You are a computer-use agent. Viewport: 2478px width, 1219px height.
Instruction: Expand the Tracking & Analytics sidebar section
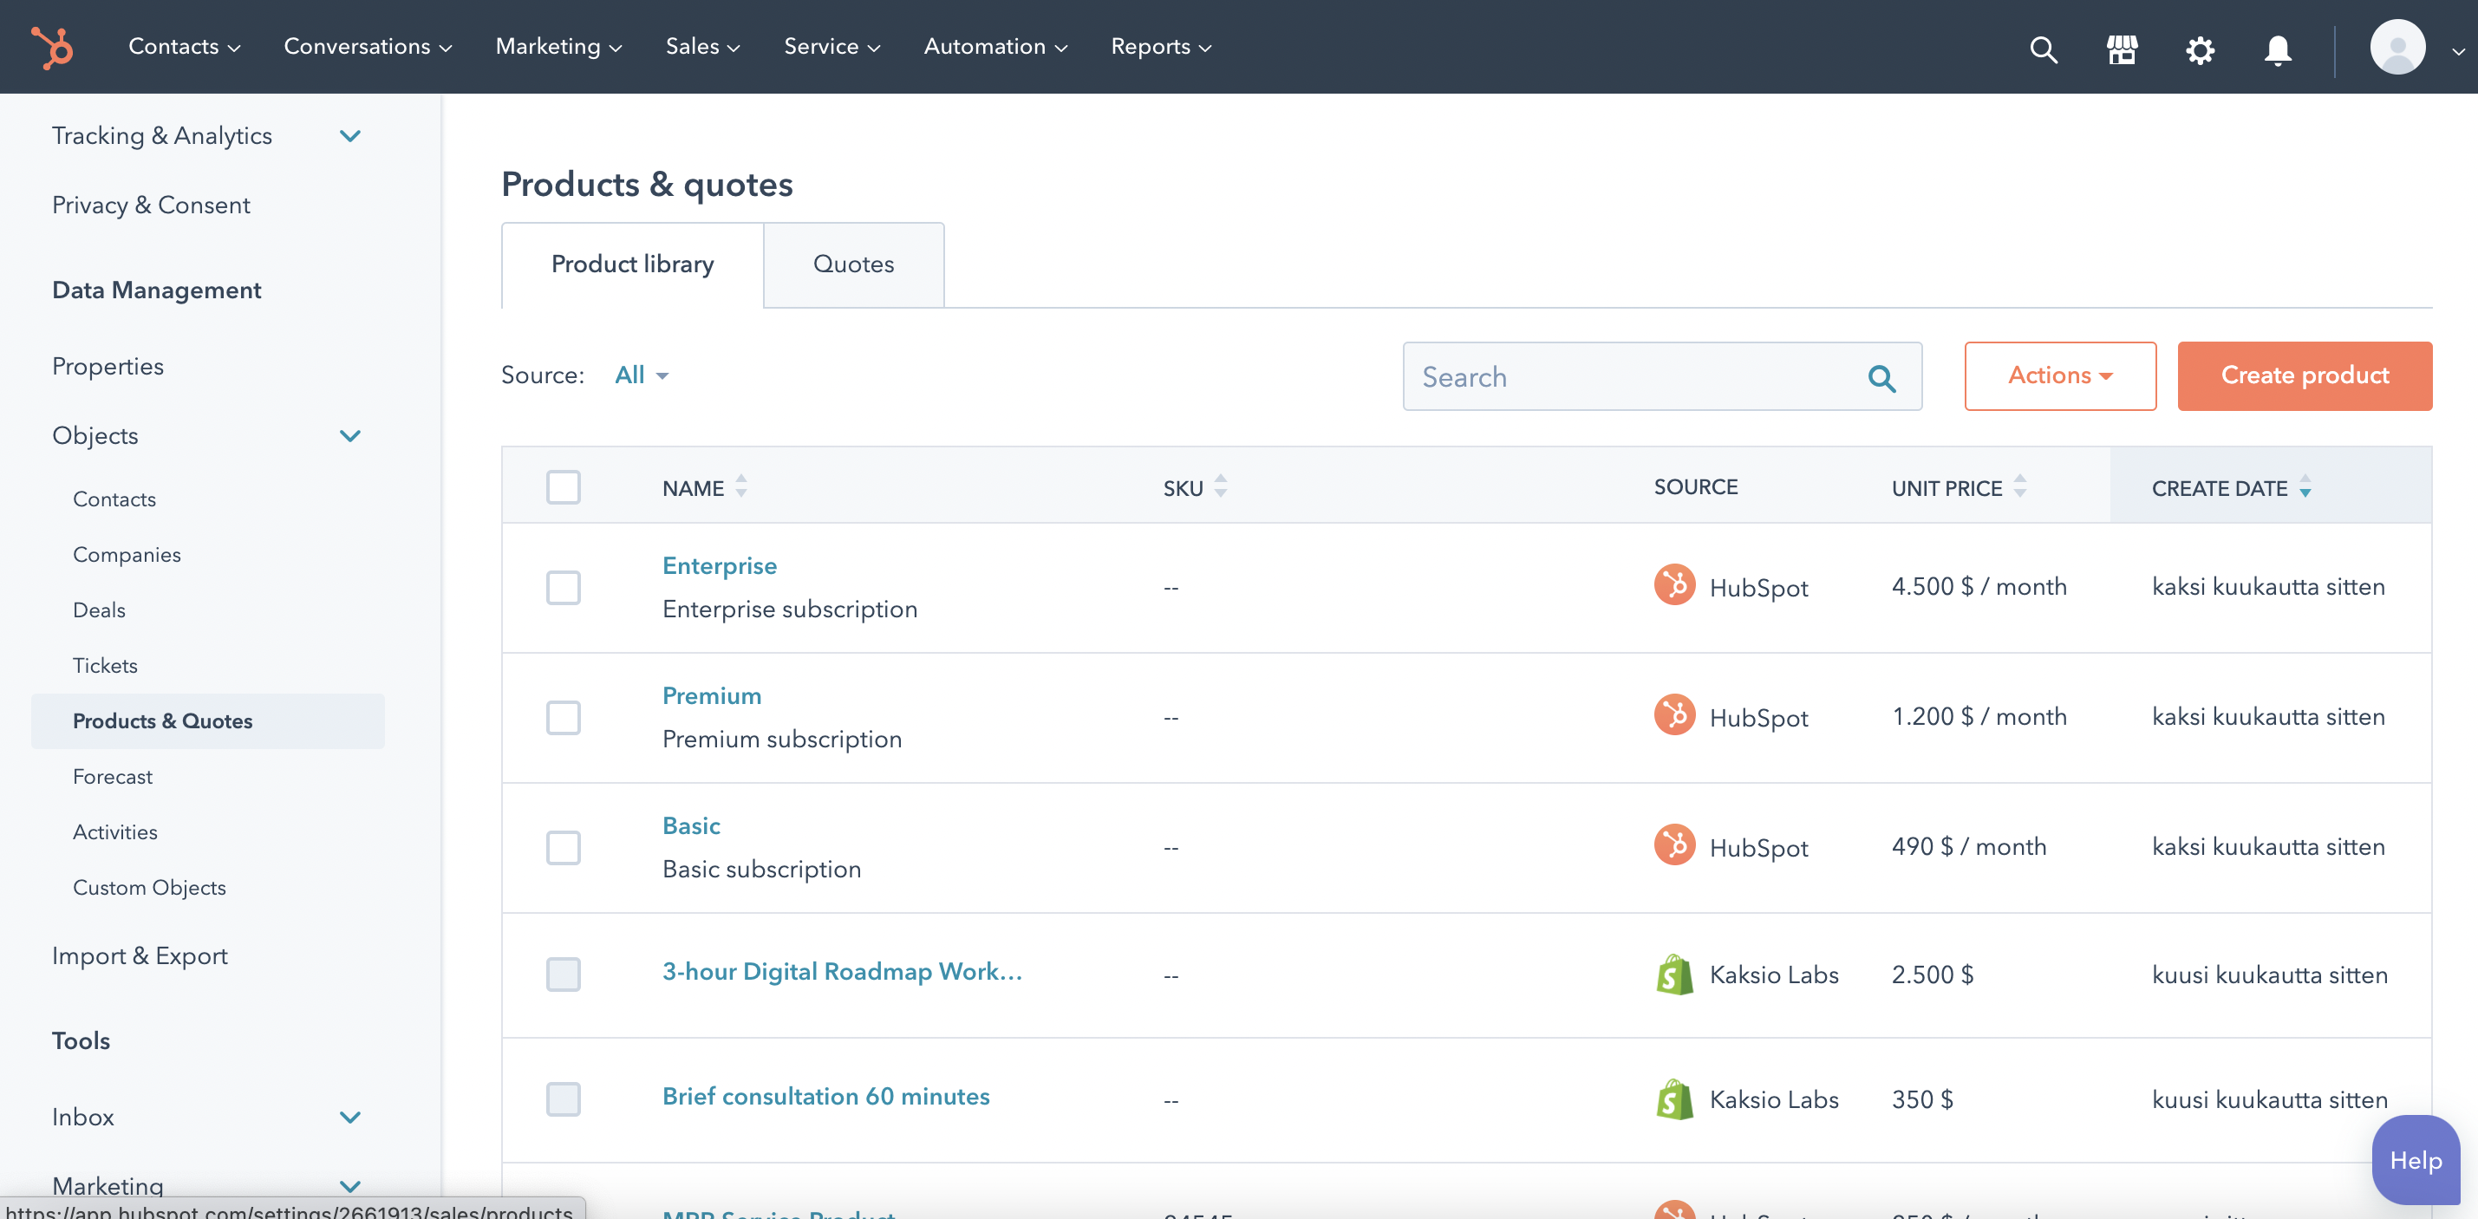pyautogui.click(x=350, y=135)
